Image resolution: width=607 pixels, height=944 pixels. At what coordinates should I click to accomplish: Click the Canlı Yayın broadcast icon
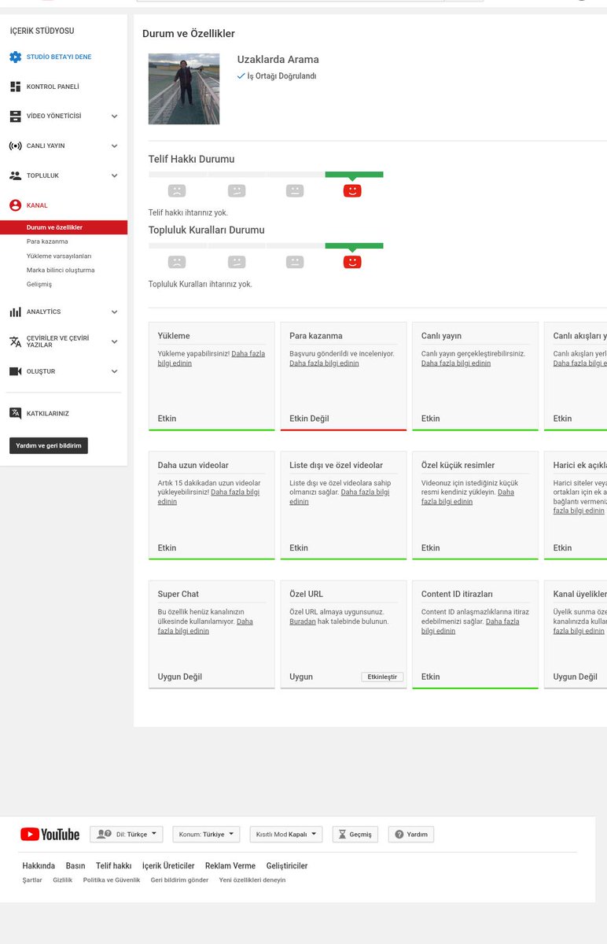click(15, 146)
